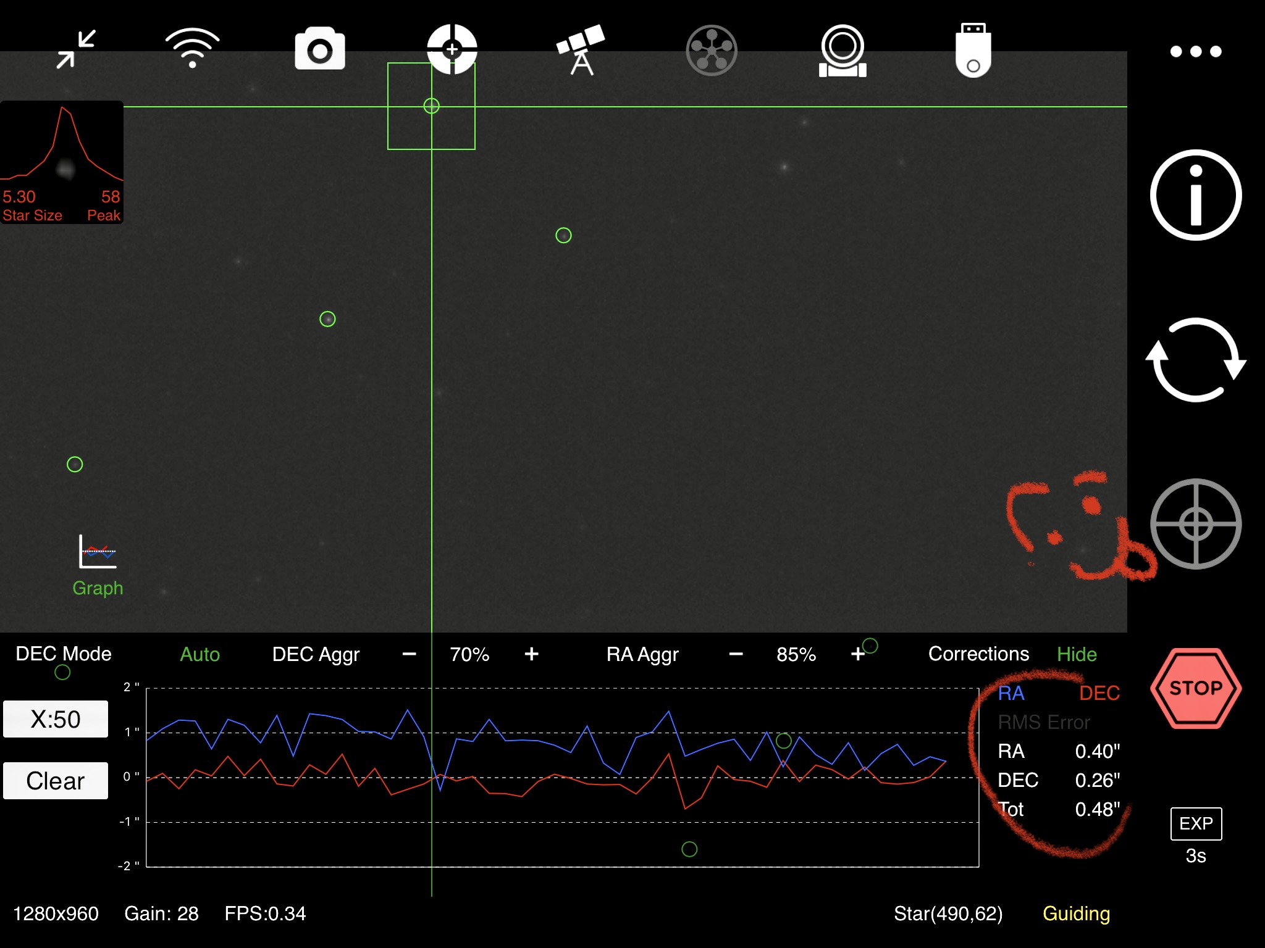
Task: Open the filter wheel icon
Action: click(x=712, y=50)
